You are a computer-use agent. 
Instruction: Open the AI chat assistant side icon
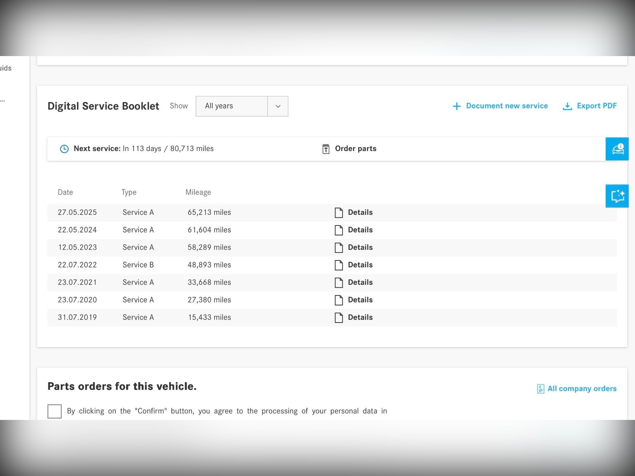pos(617,196)
